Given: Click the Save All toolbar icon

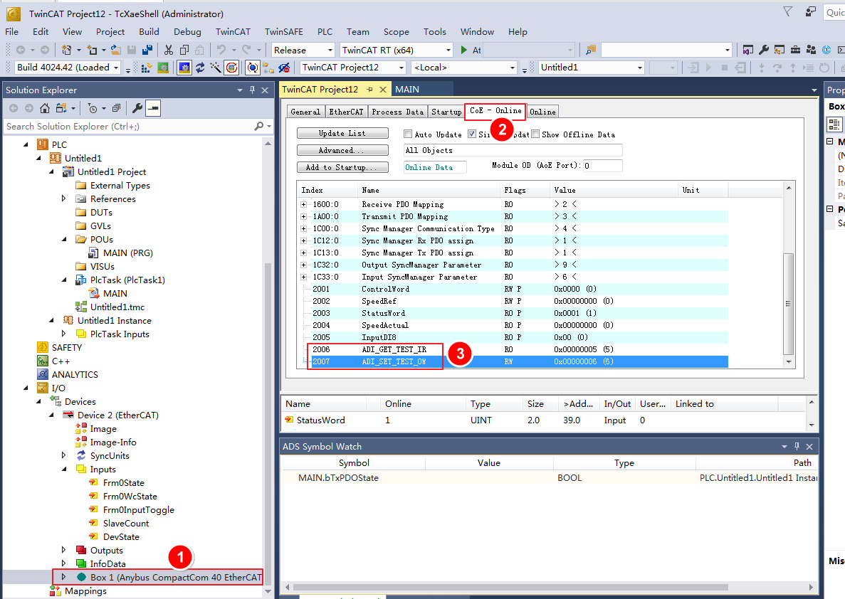Looking at the screenshot, I should click(x=147, y=50).
